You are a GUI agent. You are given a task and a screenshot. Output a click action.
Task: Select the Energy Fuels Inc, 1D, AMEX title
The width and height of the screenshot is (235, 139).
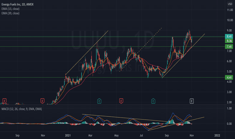18,4
